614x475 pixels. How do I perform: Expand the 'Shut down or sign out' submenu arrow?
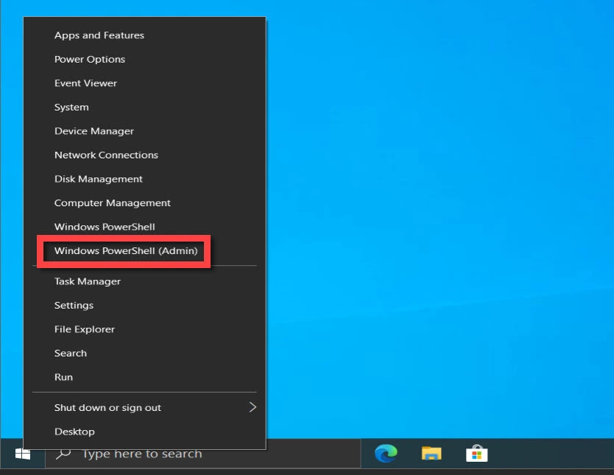253,407
